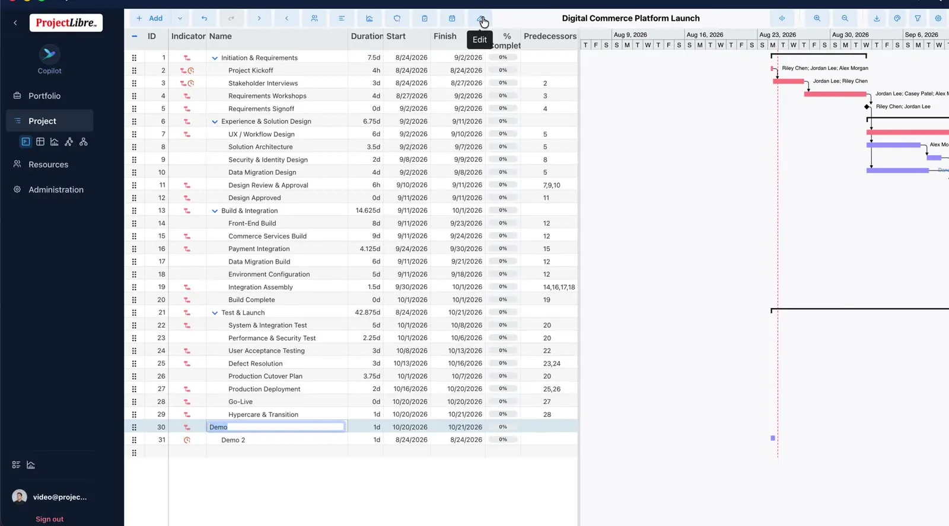Collapse the Test & Launch group
The height and width of the screenshot is (526, 949).
pyautogui.click(x=215, y=313)
